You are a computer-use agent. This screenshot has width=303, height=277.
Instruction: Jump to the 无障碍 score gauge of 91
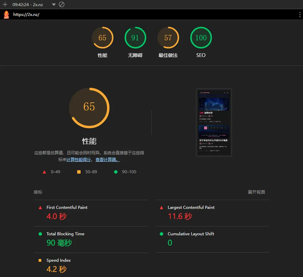click(135, 38)
